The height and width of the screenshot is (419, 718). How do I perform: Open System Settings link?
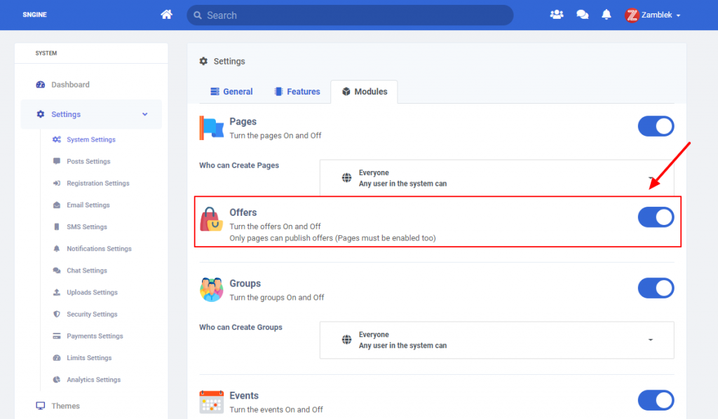pyautogui.click(x=91, y=139)
